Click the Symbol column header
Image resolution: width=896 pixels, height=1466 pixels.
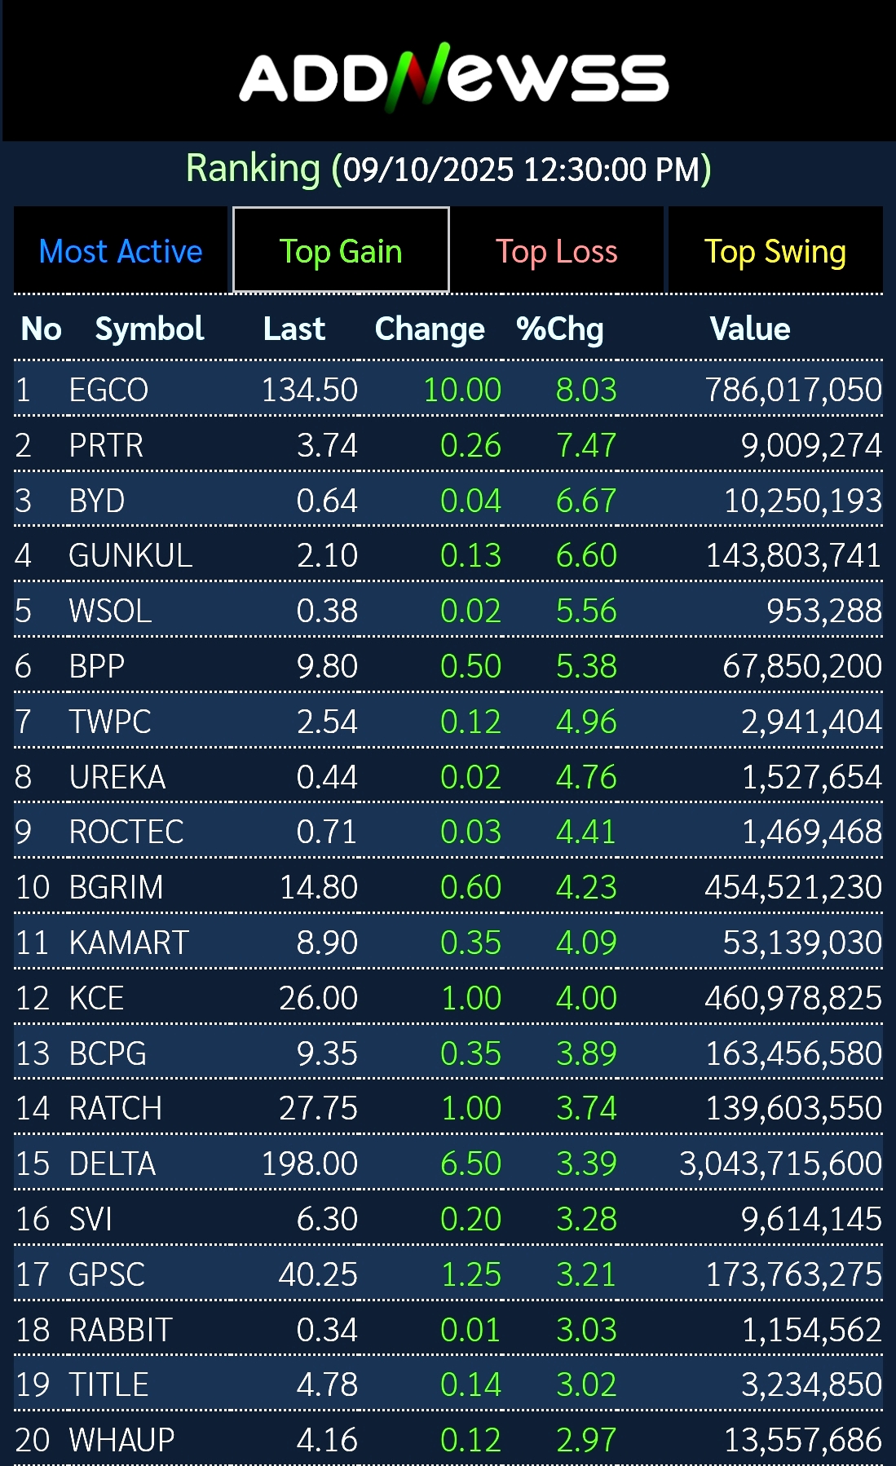click(149, 329)
